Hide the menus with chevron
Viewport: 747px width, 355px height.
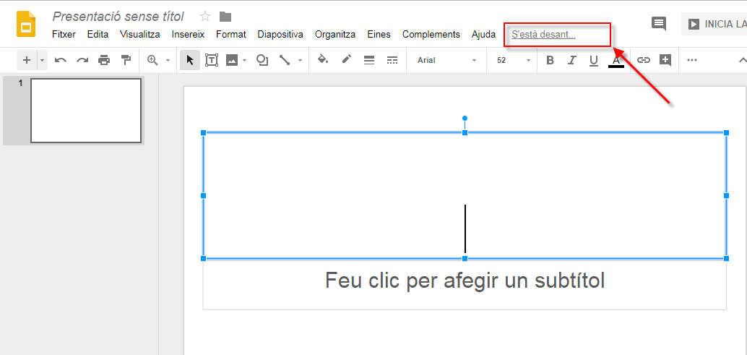tap(742, 60)
